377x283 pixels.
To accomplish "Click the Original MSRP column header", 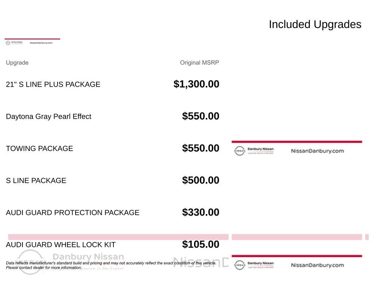I will (200, 63).
